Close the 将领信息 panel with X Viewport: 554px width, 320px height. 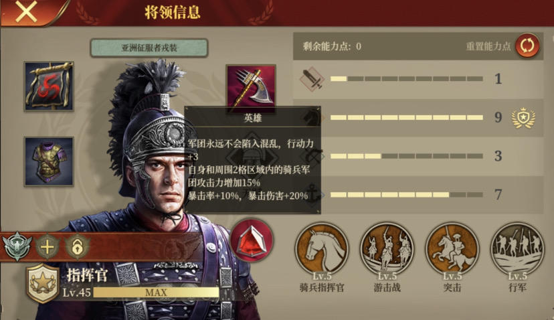coord(26,11)
